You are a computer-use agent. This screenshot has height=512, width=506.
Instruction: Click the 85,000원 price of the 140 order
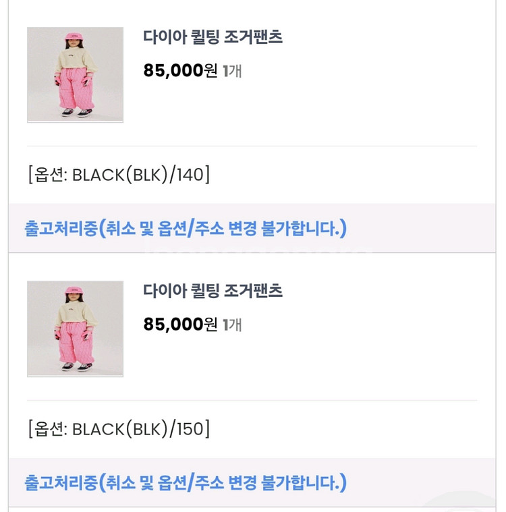pos(181,71)
